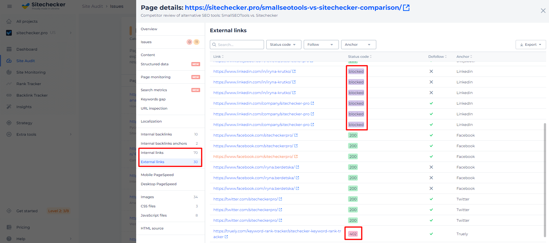The height and width of the screenshot is (243, 549).
Task: Focus the External links search field
Action: click(x=237, y=45)
